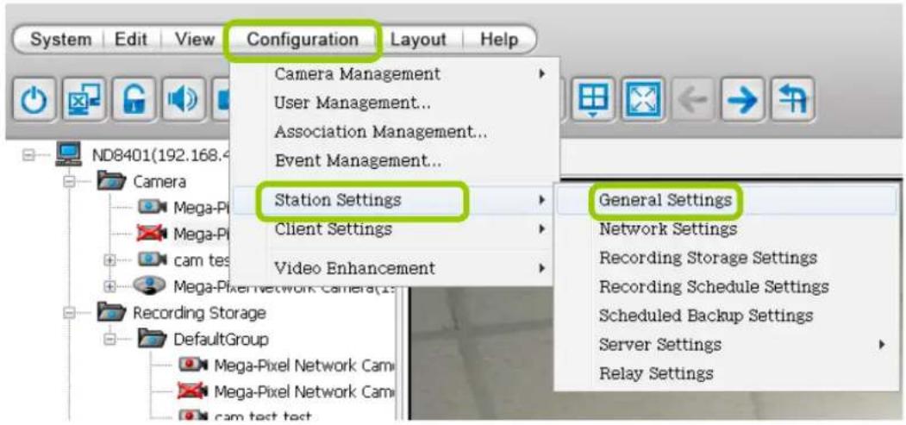
Task: Click the return rotate pages toolbar icon
Action: pos(793,99)
